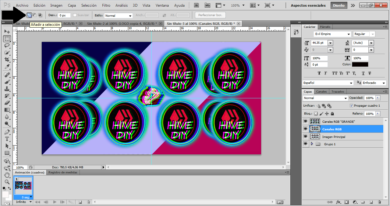The image size is (390, 206).
Task: Select the Crop tool
Action: click(x=7, y=60)
